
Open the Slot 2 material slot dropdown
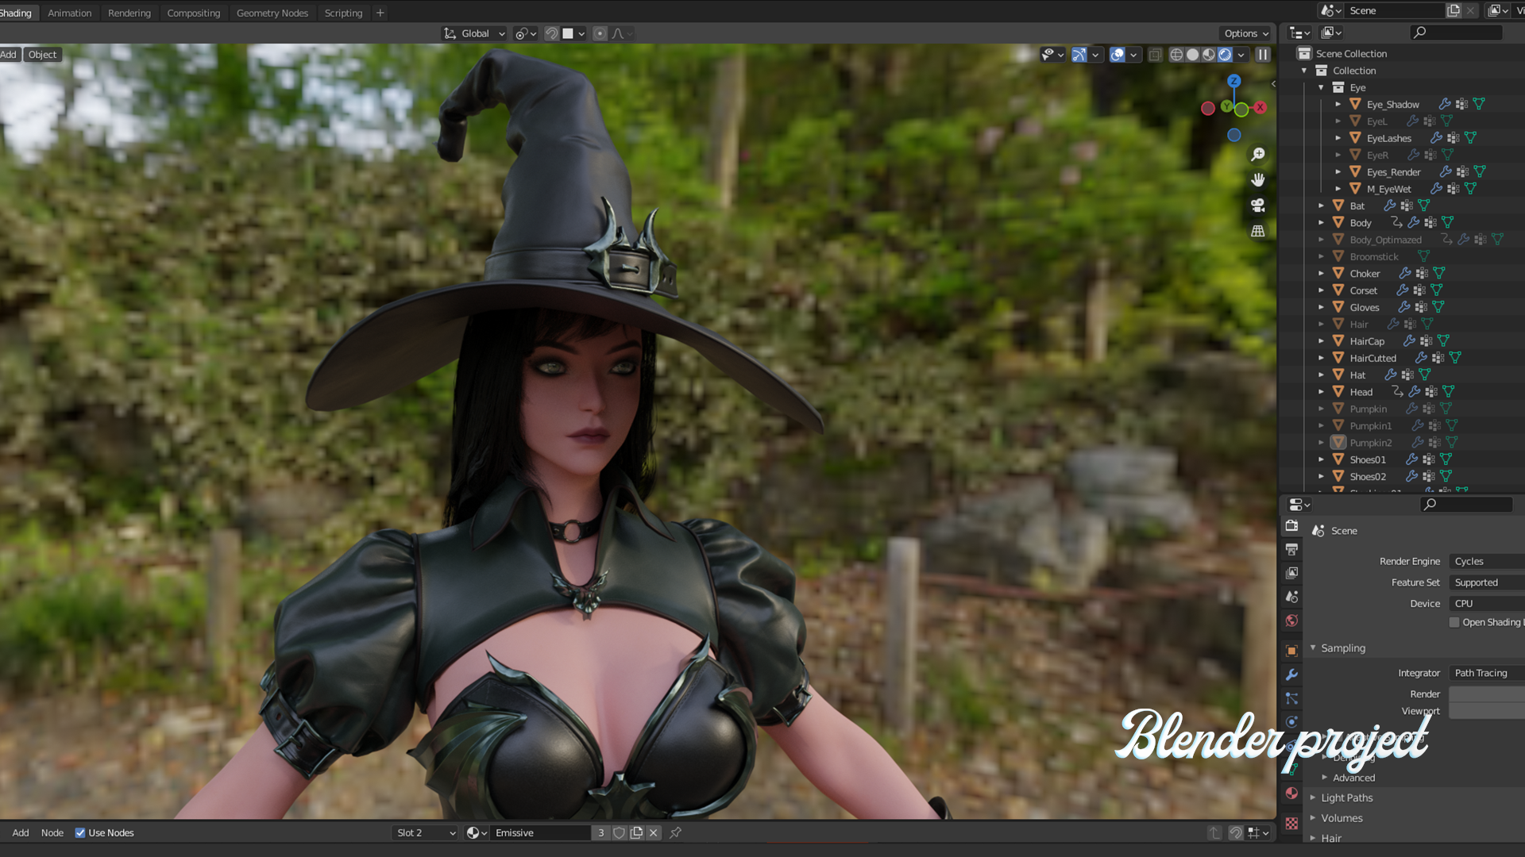[426, 832]
